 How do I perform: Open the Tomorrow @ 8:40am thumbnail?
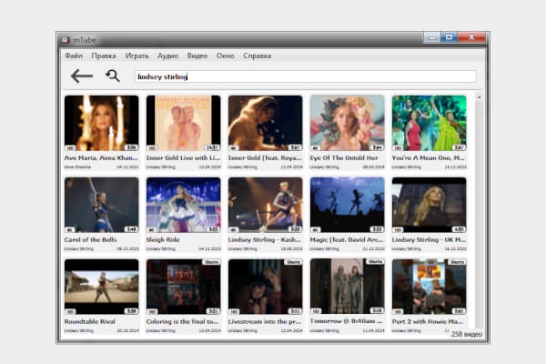pyautogui.click(x=348, y=287)
